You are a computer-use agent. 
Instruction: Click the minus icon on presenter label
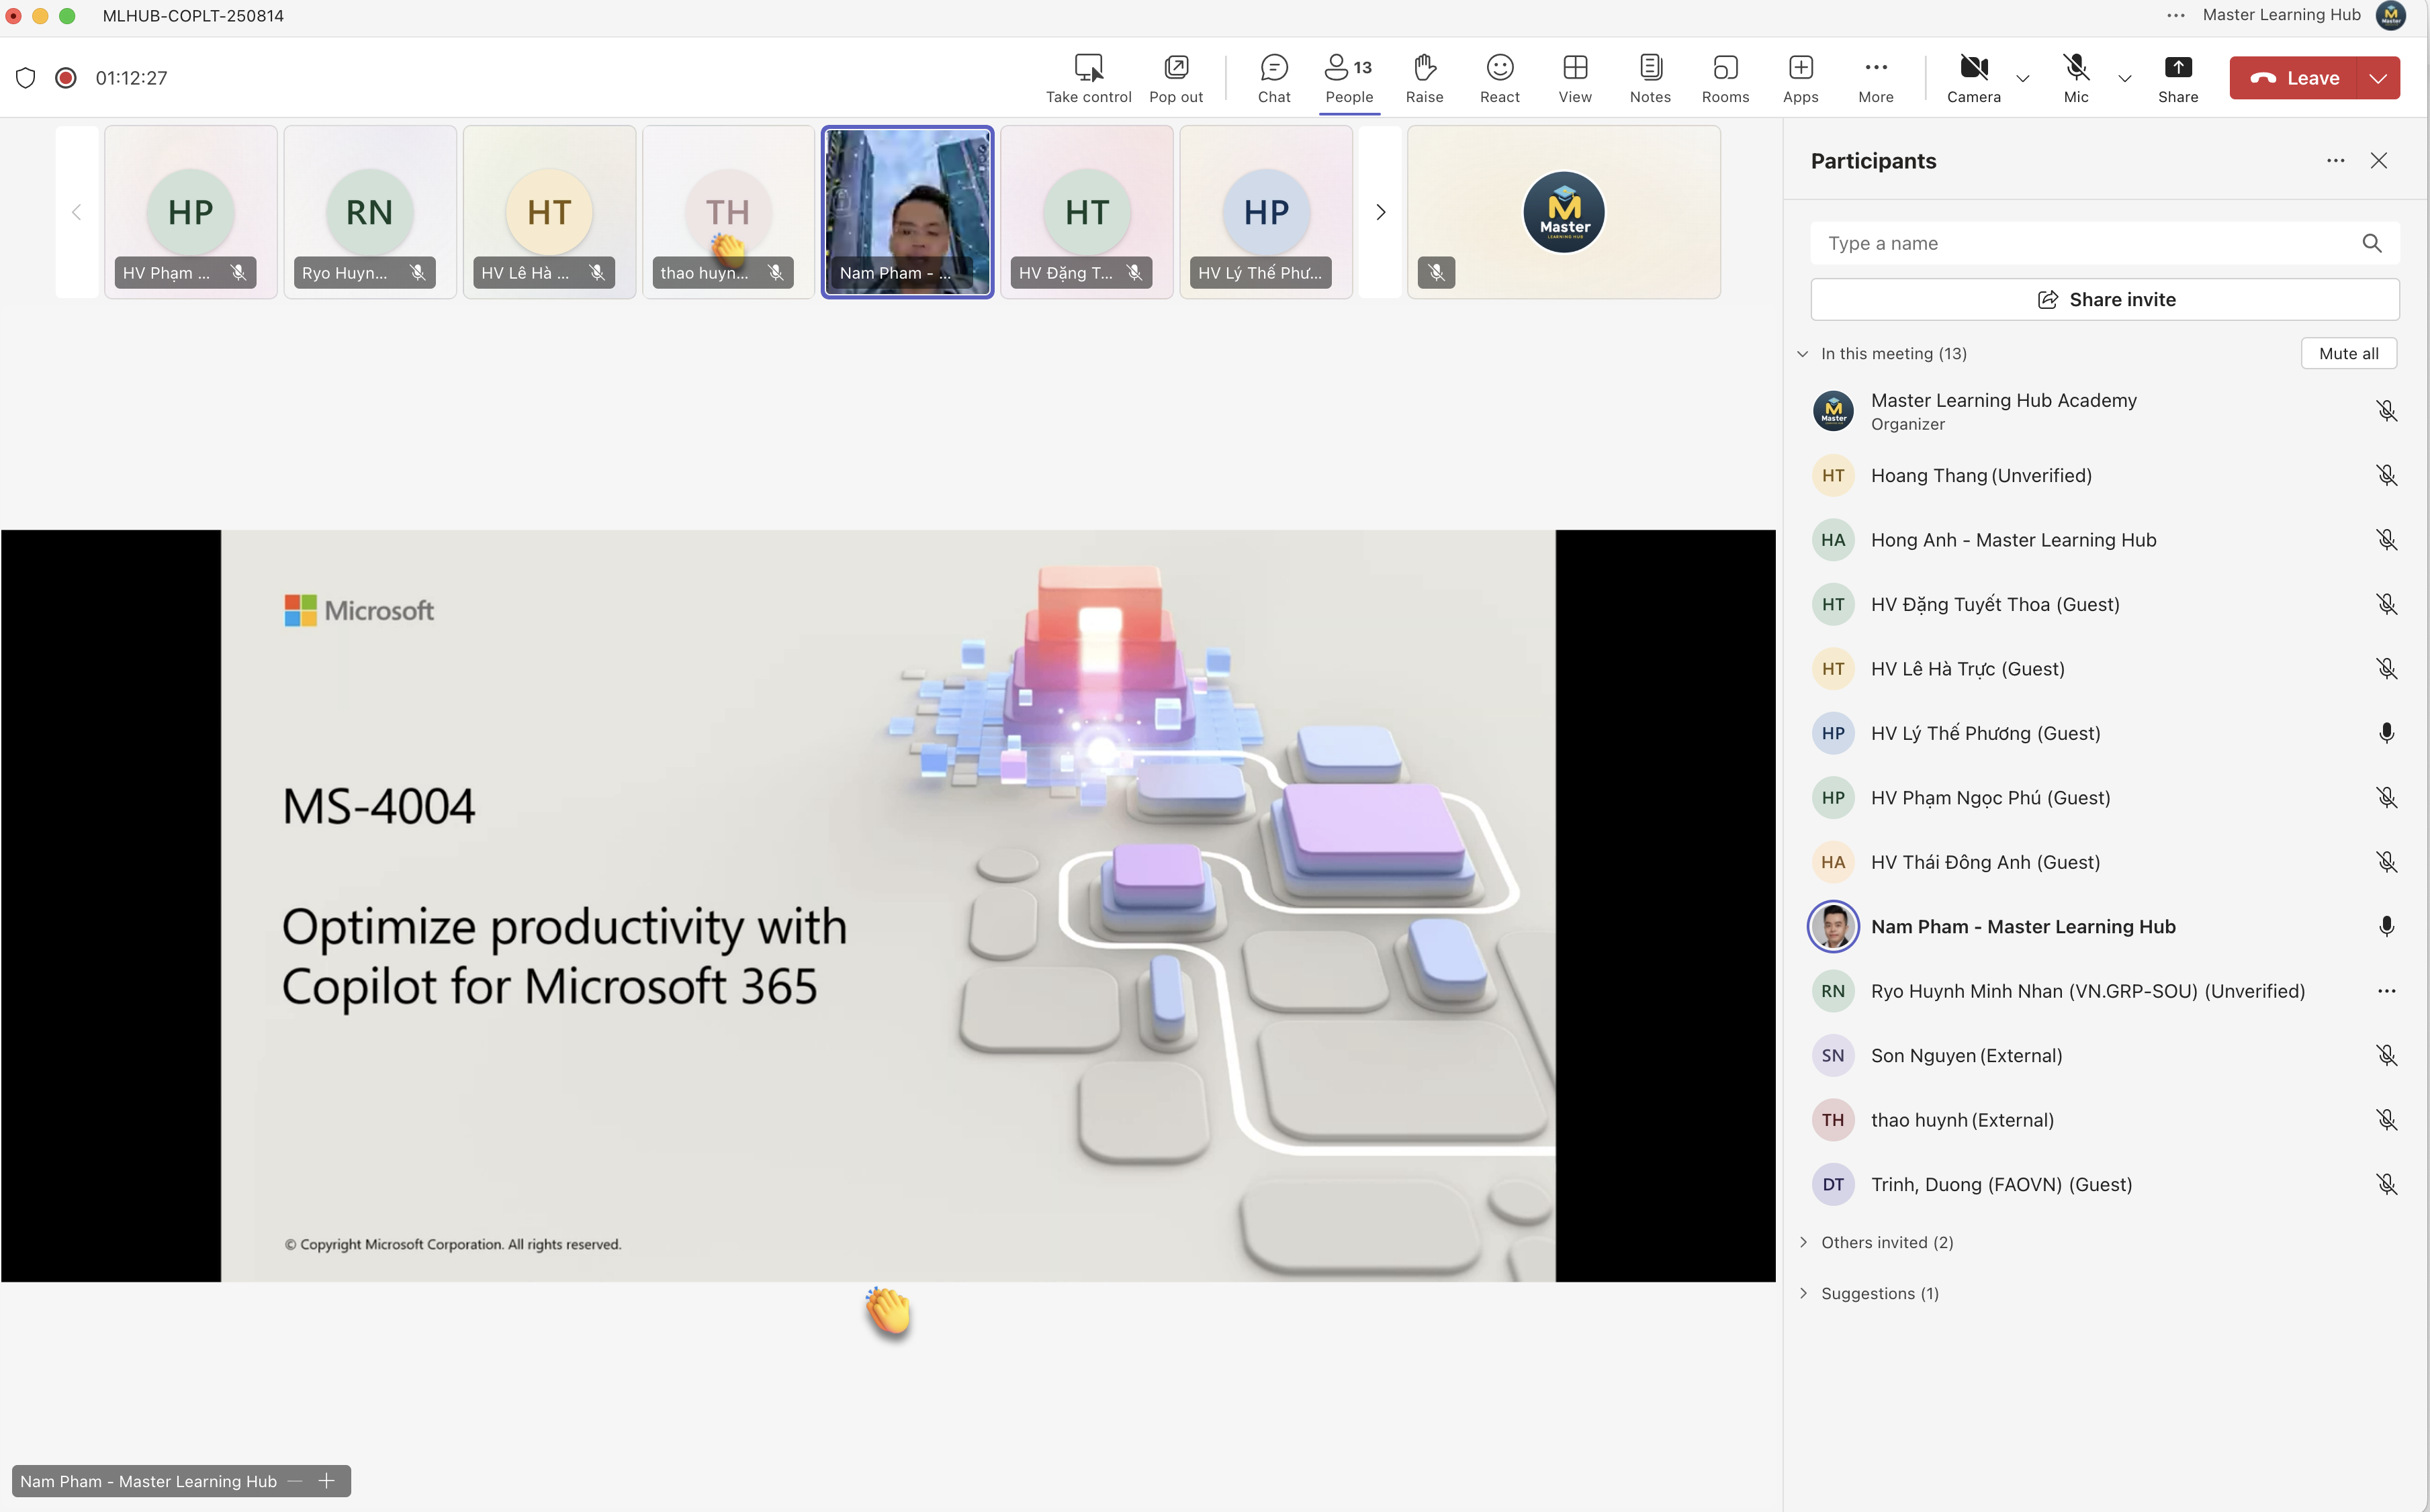(294, 1481)
